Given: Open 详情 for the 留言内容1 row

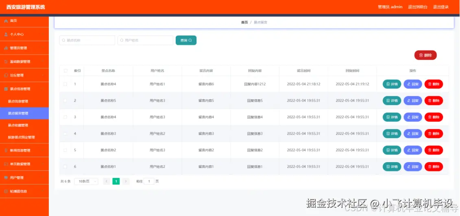Looking at the screenshot, I should click(x=392, y=167).
